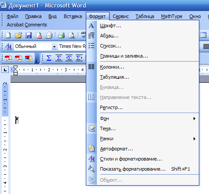Open the Вставка menu
The height and width of the screenshot is (194, 209).
click(x=73, y=16)
